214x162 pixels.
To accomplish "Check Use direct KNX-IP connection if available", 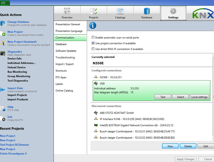I will pos(93,49).
